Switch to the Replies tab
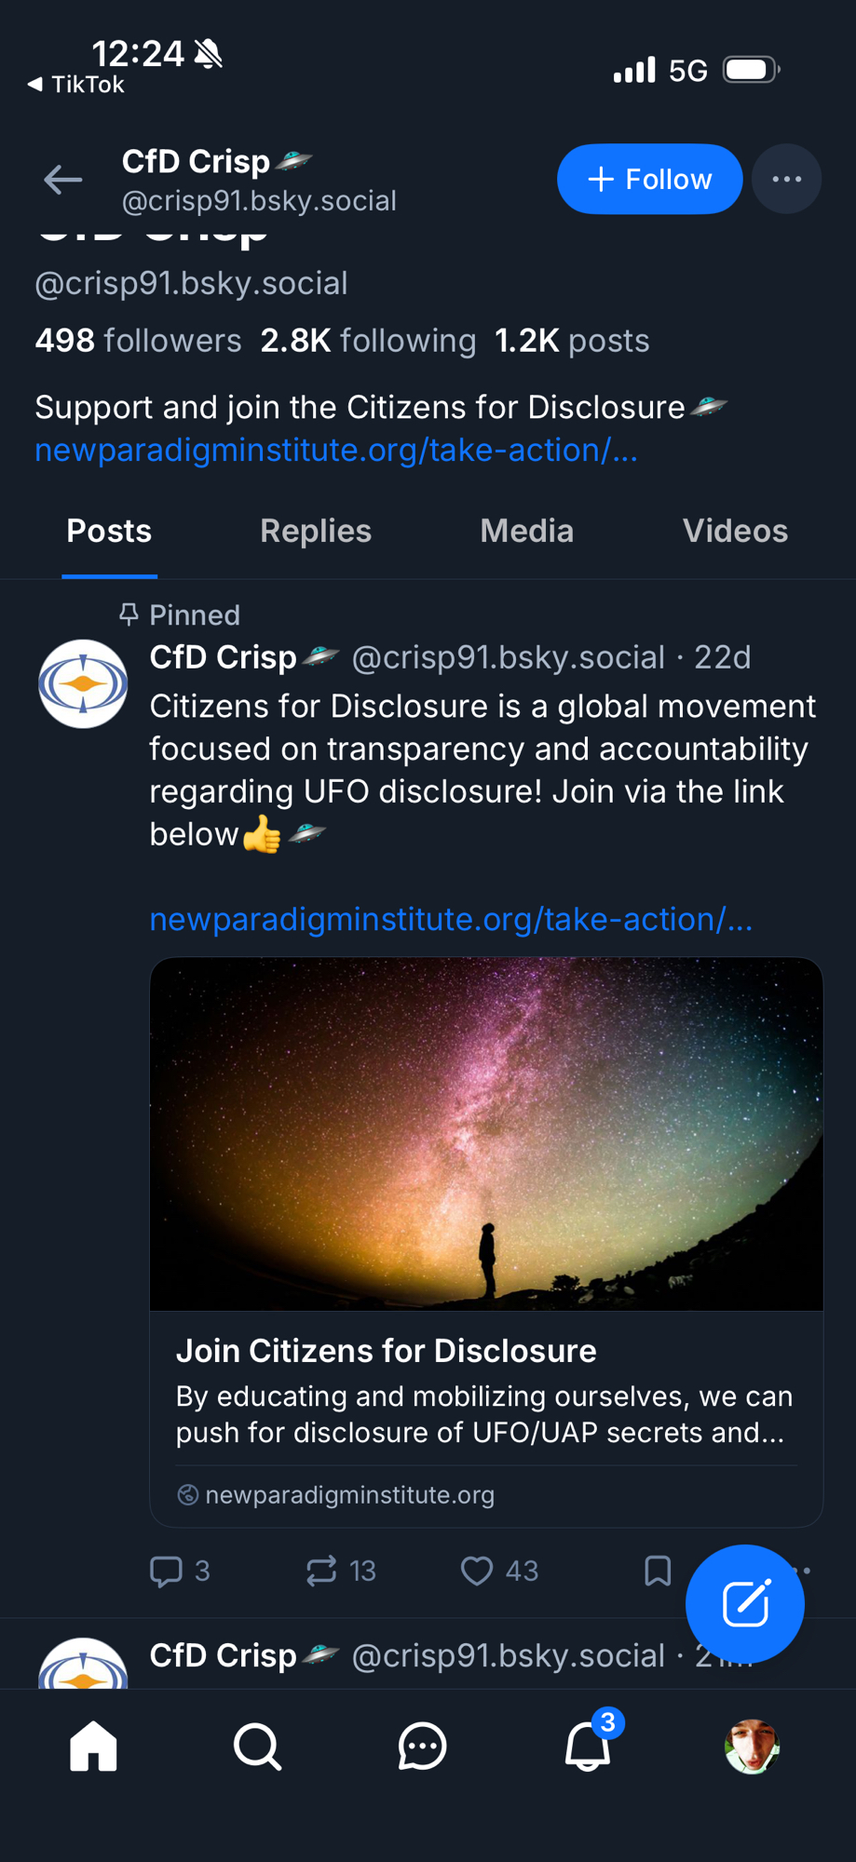The height and width of the screenshot is (1862, 856). pos(316,531)
